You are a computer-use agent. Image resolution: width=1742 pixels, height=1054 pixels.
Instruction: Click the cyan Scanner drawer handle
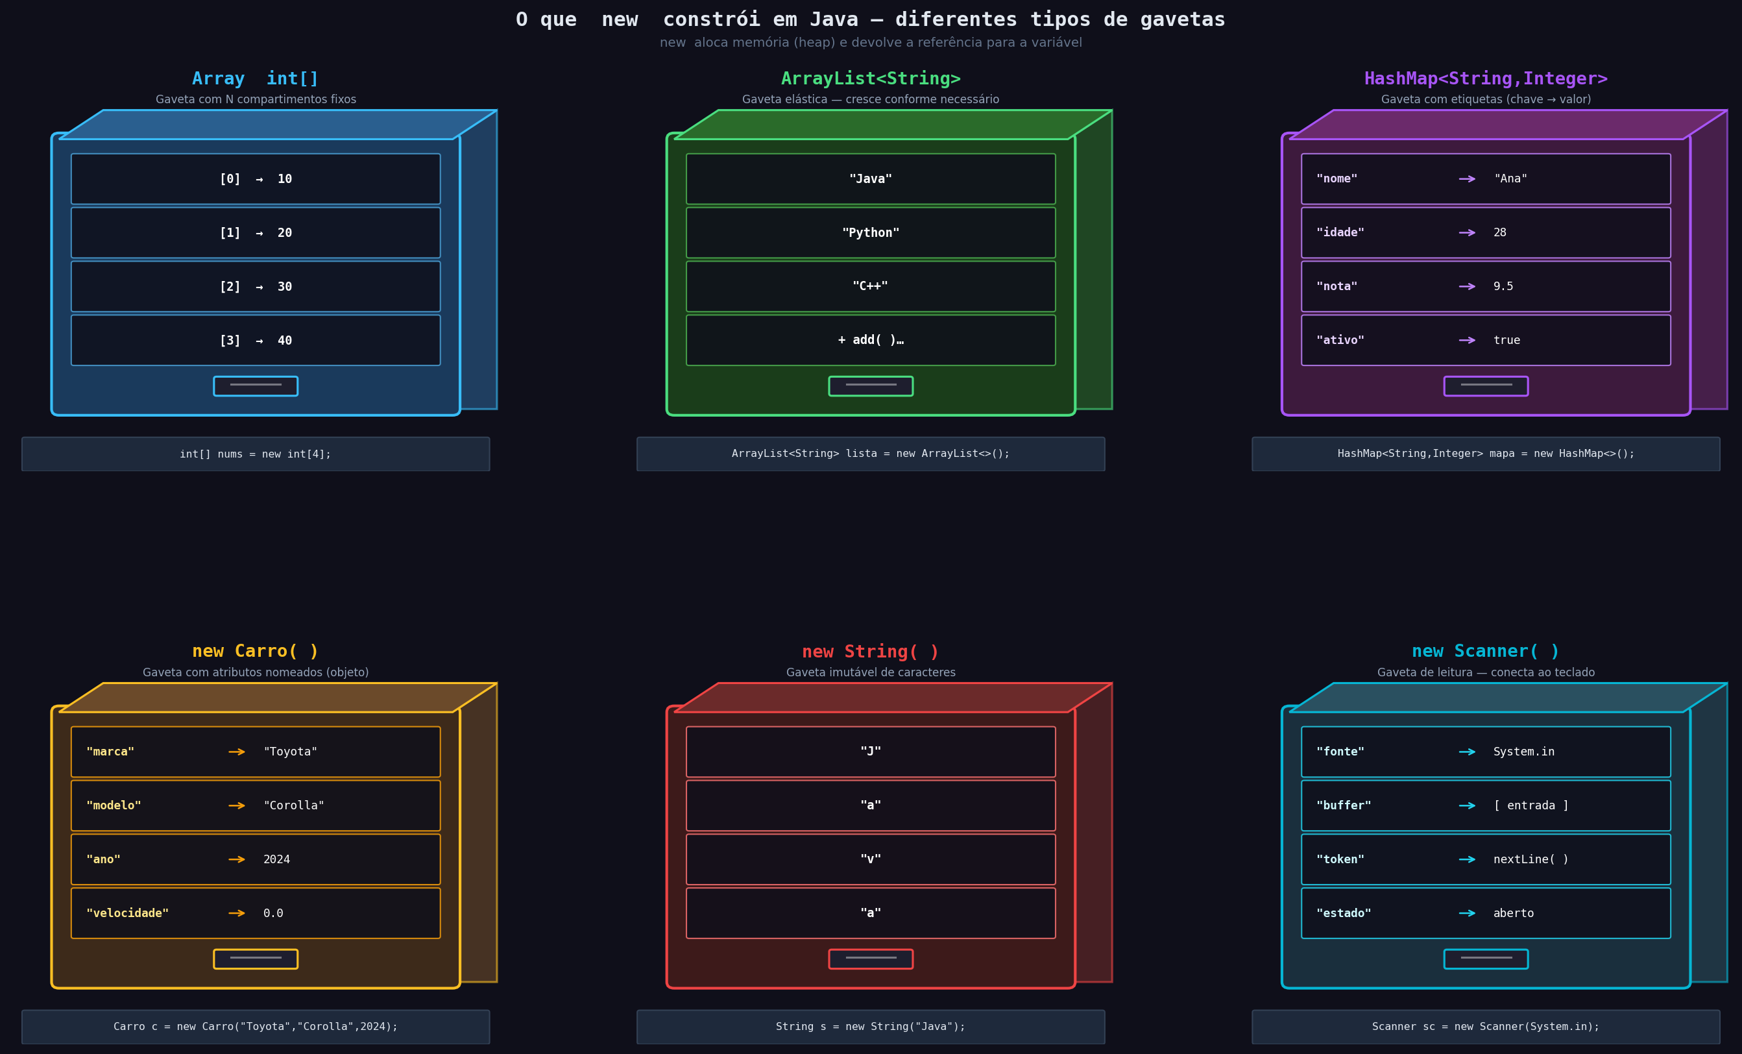(x=1485, y=959)
